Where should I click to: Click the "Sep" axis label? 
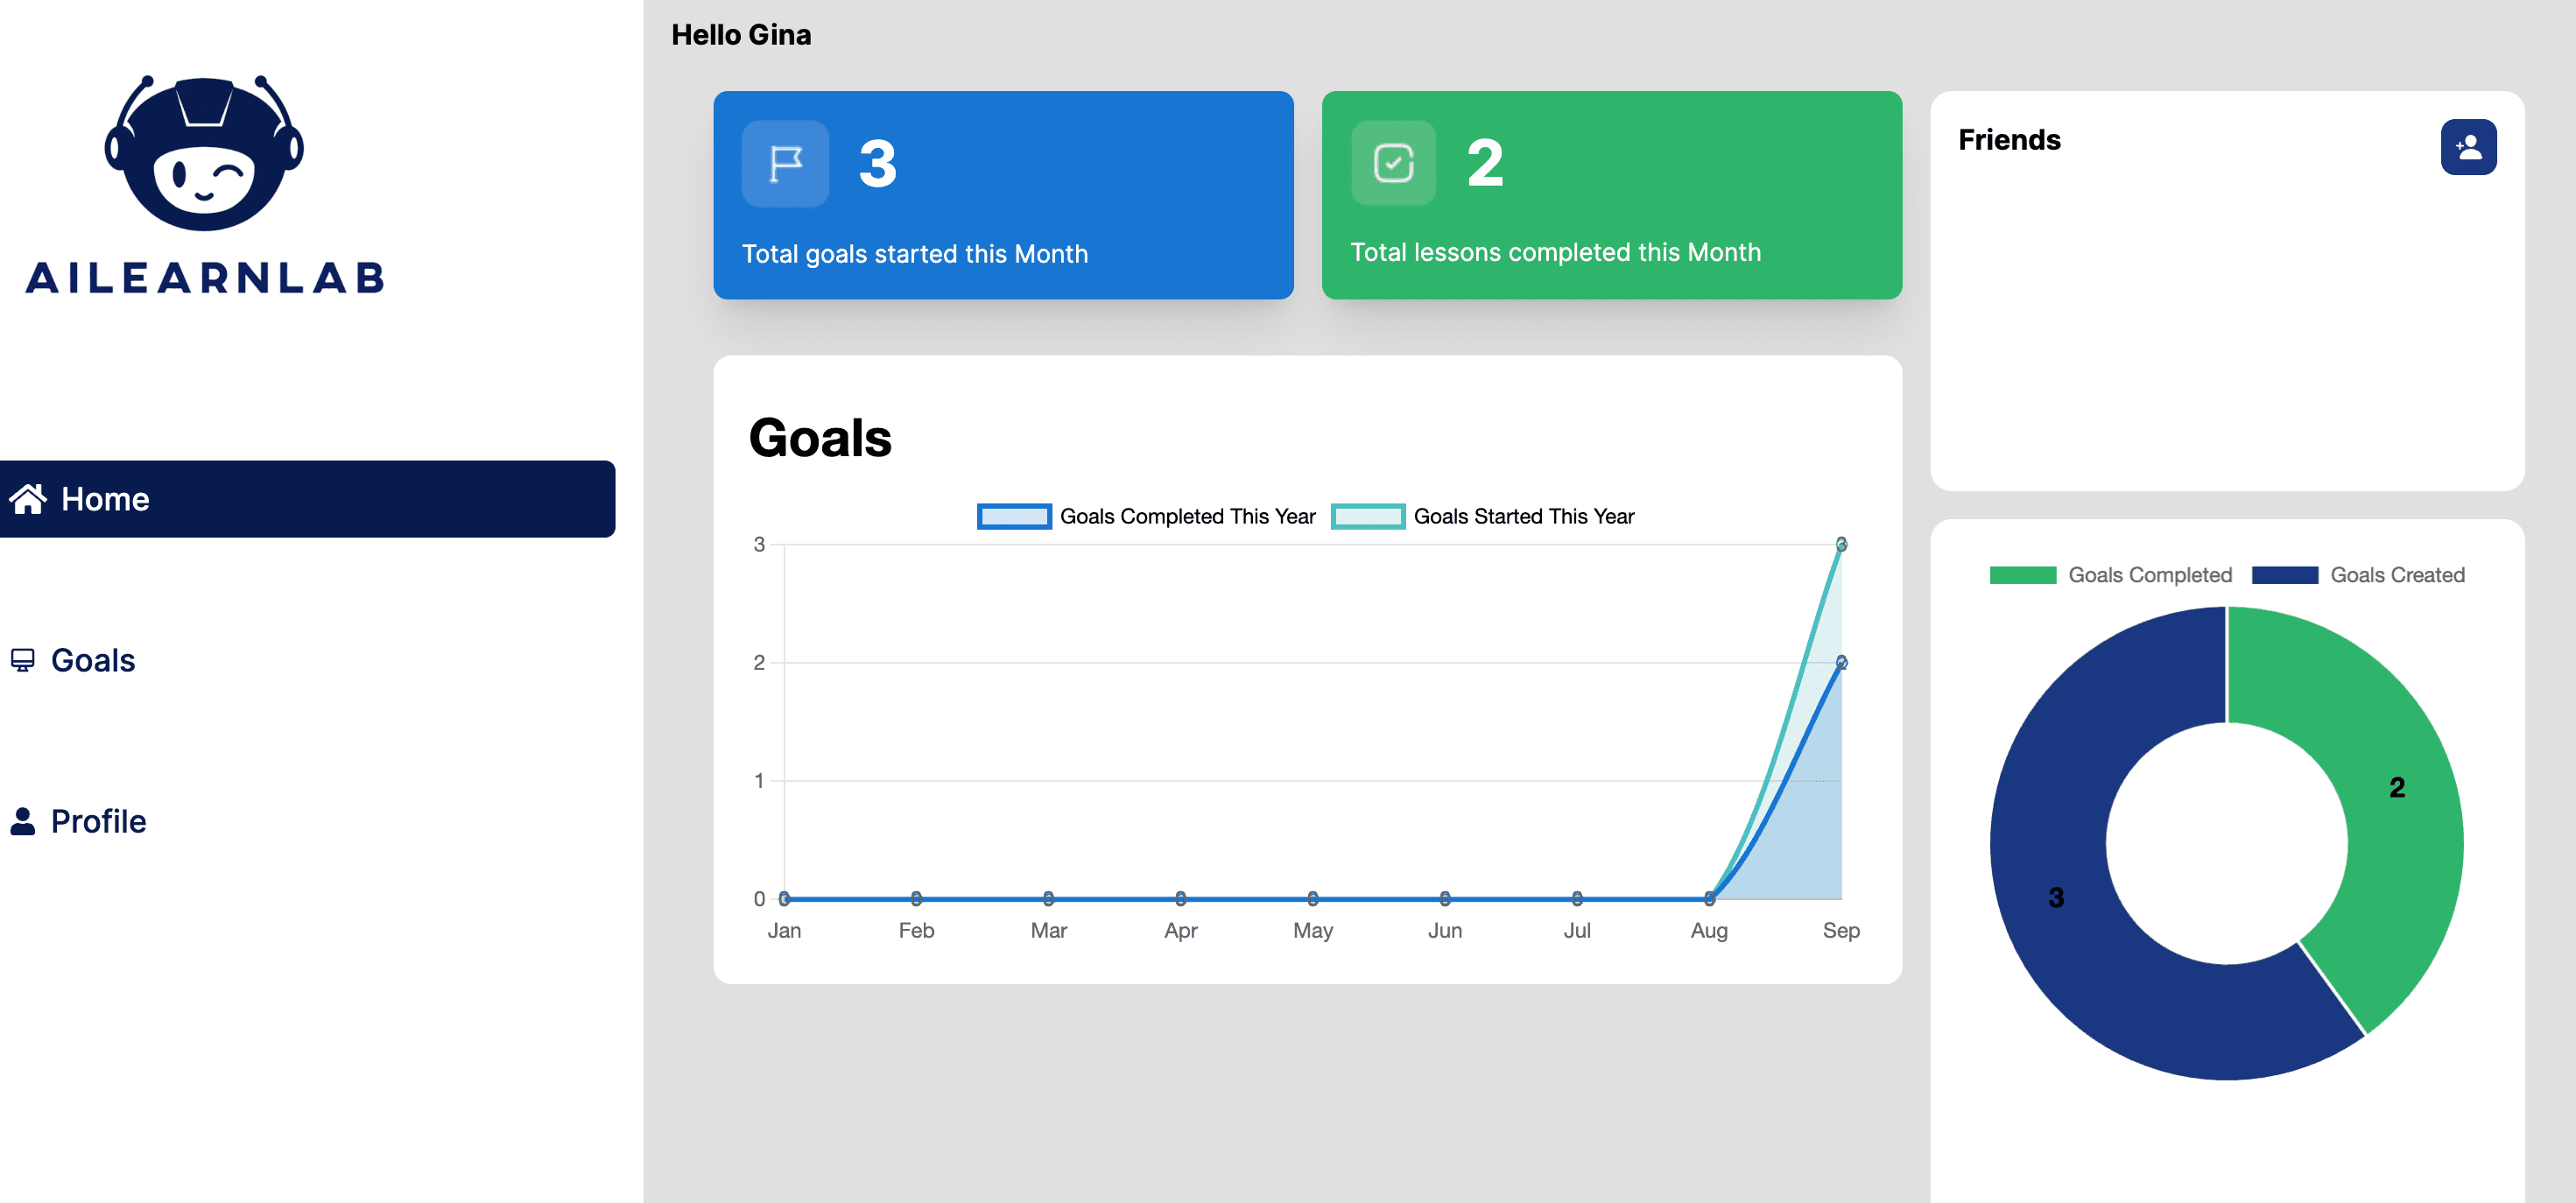pos(1841,930)
